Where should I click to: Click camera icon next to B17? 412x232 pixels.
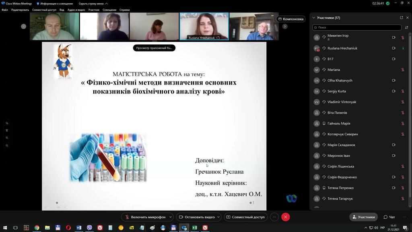(x=393, y=59)
